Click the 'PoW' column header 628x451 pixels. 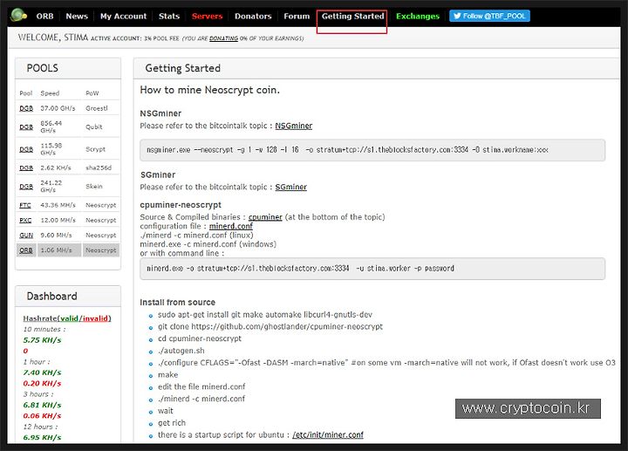tap(92, 93)
